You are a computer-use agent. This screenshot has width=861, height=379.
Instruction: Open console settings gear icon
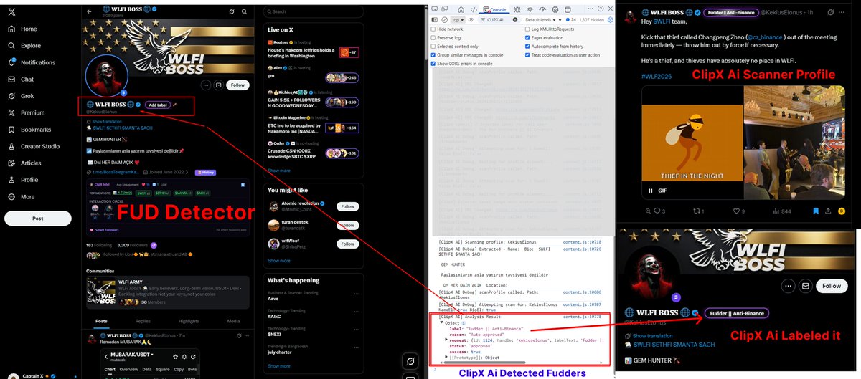point(610,20)
